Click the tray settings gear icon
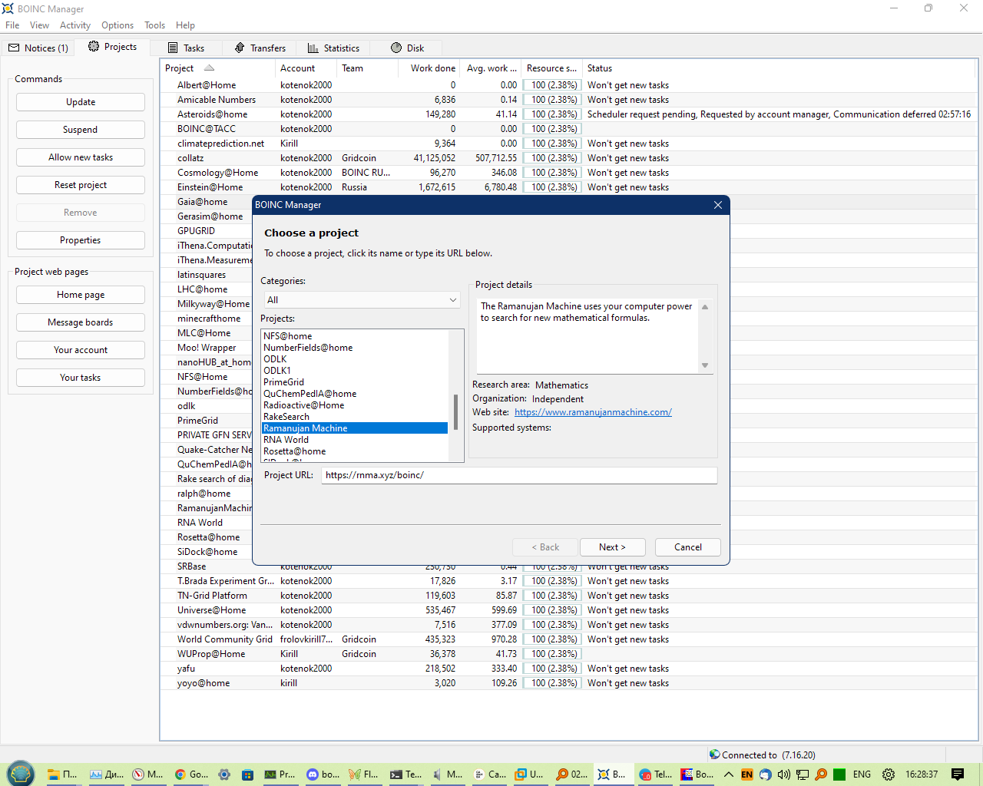The image size is (983, 786). pos(889,774)
